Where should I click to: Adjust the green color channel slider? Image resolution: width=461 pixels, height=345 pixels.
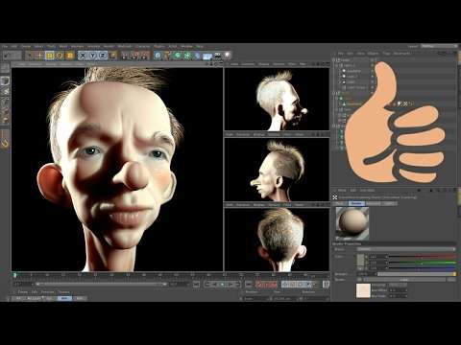[x=422, y=263]
